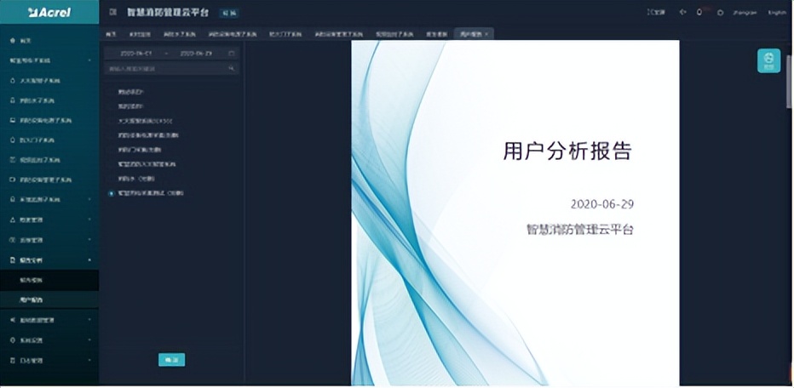
Task: Click the search magnifier icon
Action: click(x=232, y=68)
